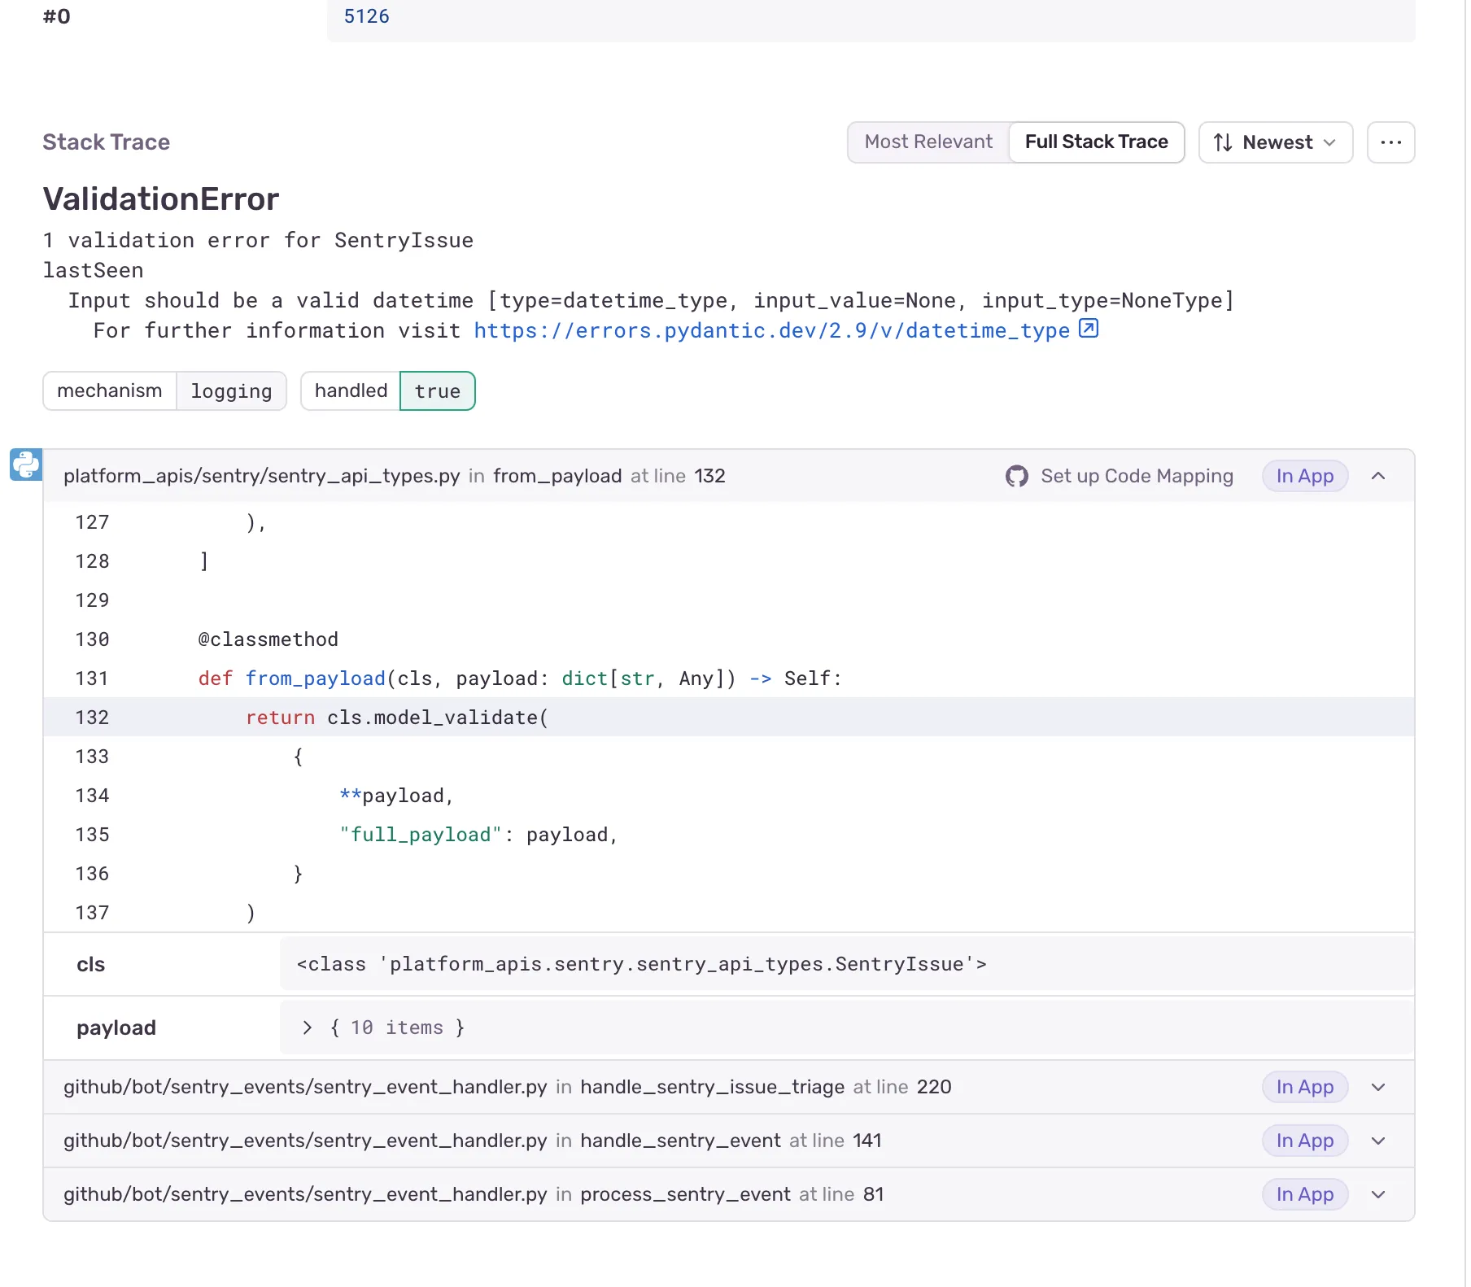Open the ellipsis overflow menu beside Newest
The width and height of the screenshot is (1471, 1287).
coord(1391,142)
